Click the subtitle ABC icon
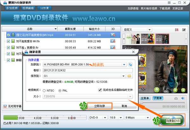Viewport: 190px width, 130px height. tap(5, 106)
